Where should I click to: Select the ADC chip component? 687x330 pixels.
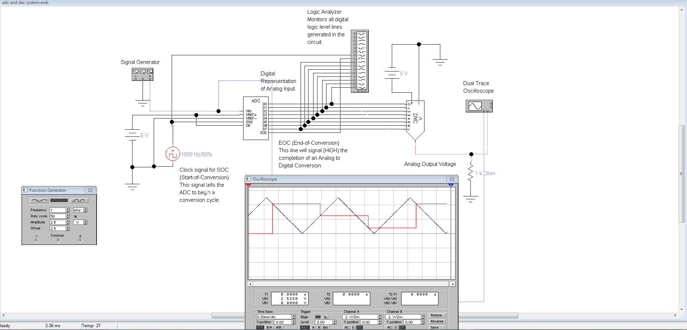(256, 118)
